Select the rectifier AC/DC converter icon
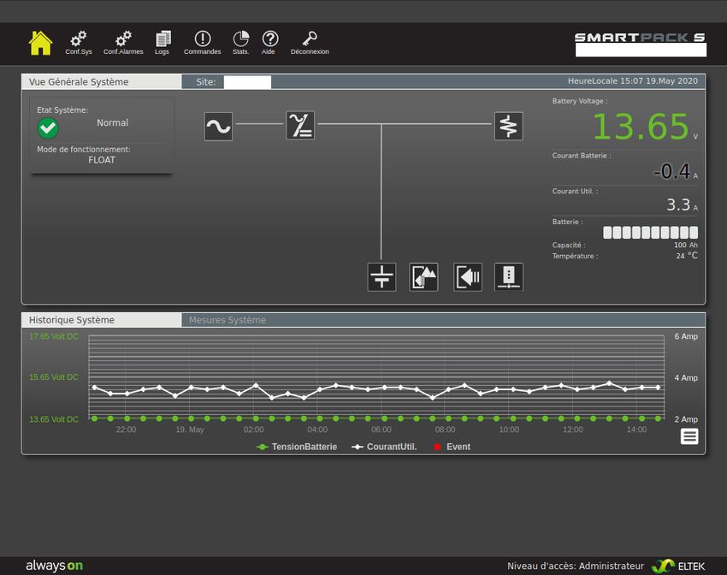 [x=299, y=126]
